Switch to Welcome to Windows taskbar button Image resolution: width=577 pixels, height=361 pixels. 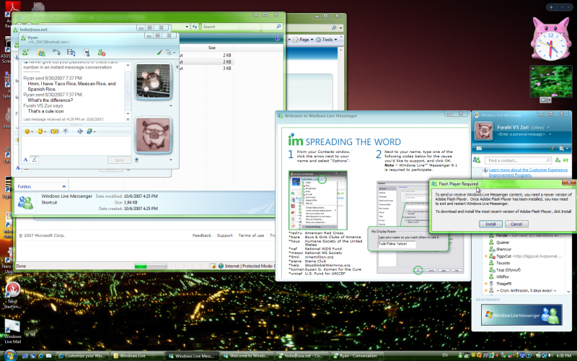coord(247,356)
